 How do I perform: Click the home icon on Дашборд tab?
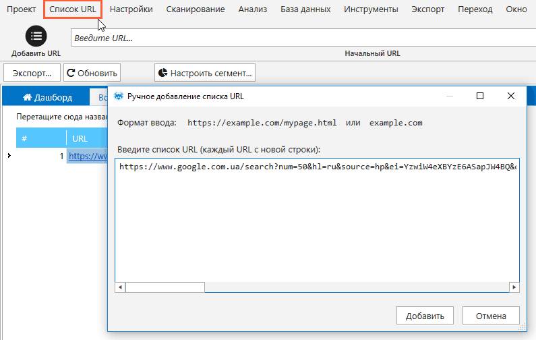(28, 97)
